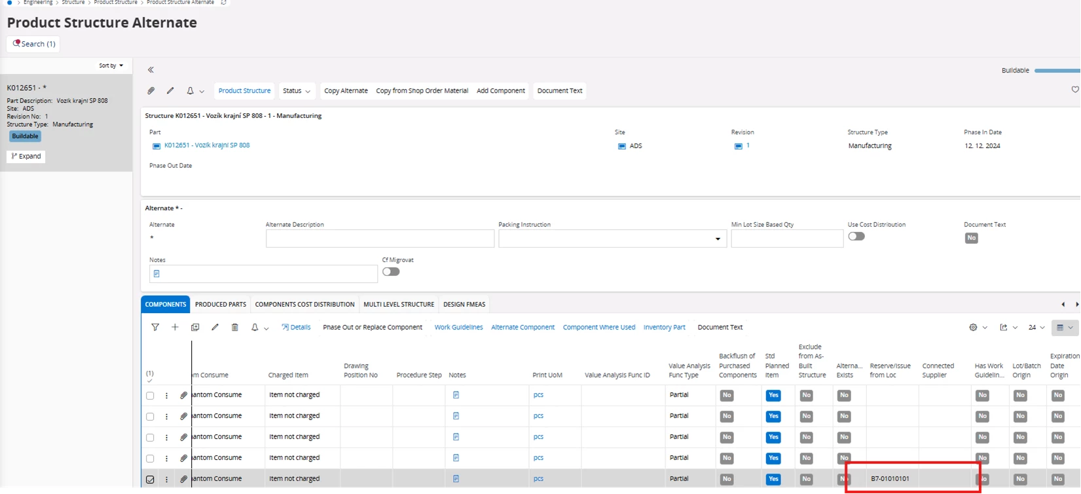Toggle the Cf Migrovat switch
The width and height of the screenshot is (1081, 494).
pos(391,272)
